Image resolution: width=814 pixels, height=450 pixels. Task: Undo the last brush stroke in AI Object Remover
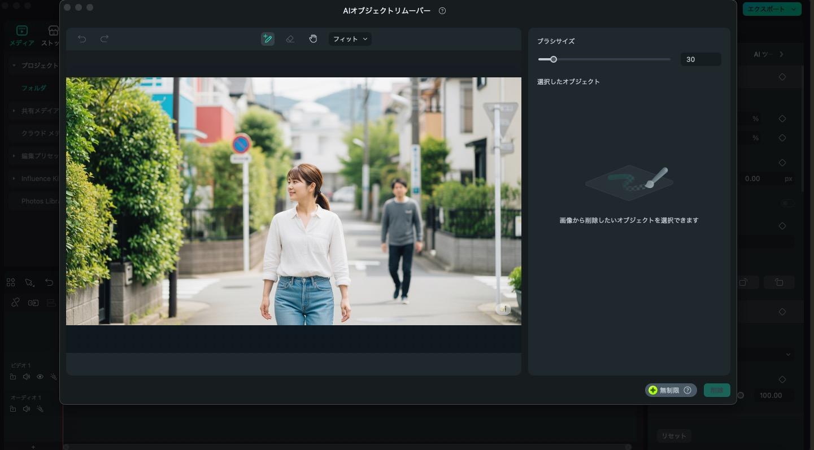pyautogui.click(x=82, y=39)
